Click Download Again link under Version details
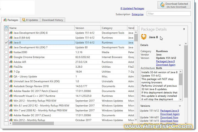Screen dimensions: 198x132 (x=166, y=65)
